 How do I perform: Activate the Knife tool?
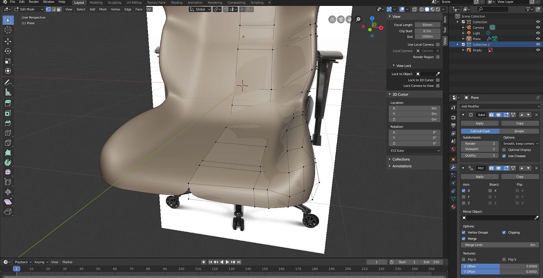tap(8, 143)
